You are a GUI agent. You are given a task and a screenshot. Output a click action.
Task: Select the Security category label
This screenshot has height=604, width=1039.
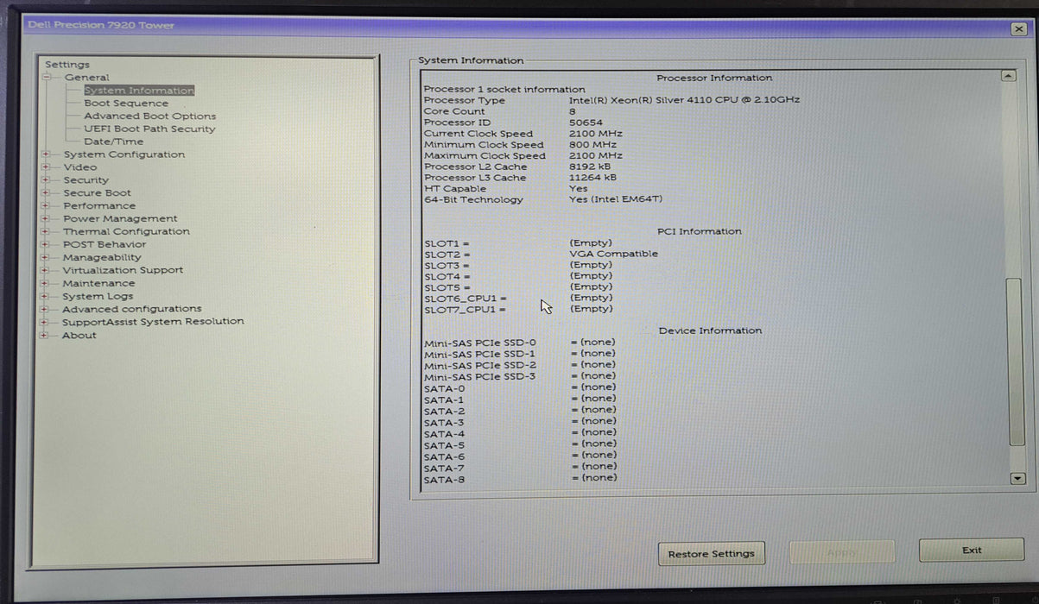pyautogui.click(x=86, y=180)
